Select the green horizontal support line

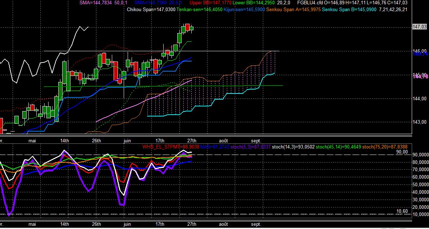(163, 86)
